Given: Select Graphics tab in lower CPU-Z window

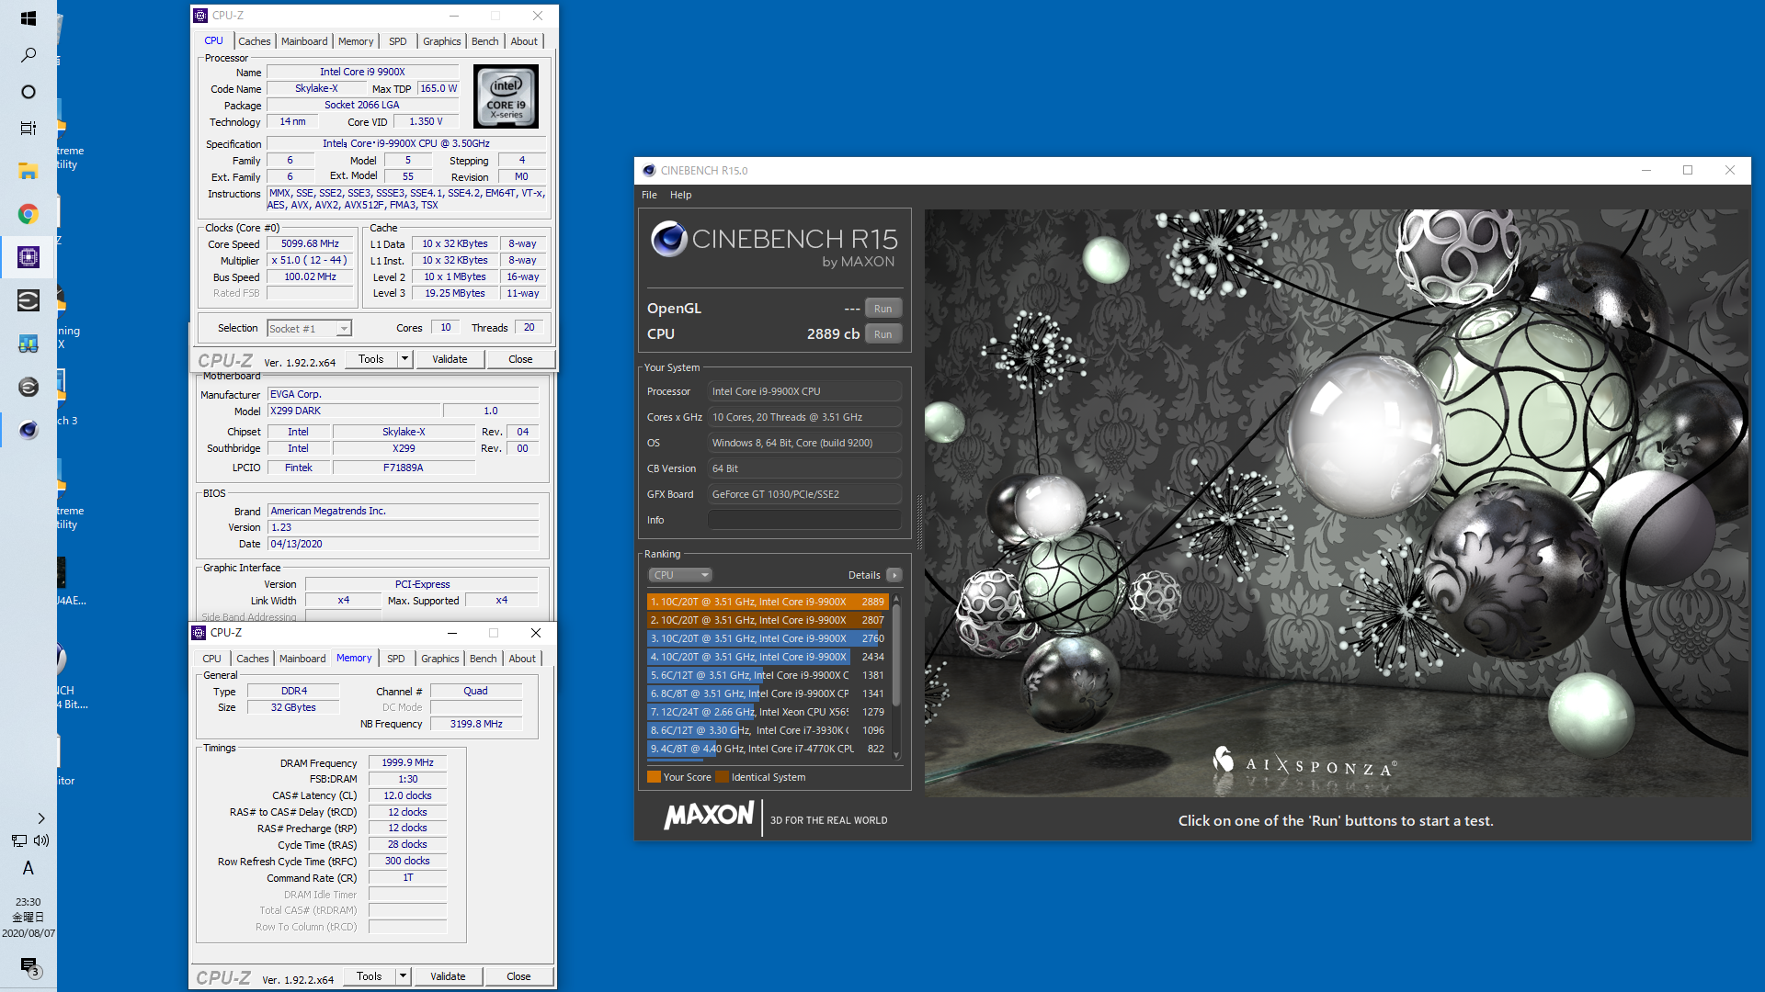Looking at the screenshot, I should [439, 659].
